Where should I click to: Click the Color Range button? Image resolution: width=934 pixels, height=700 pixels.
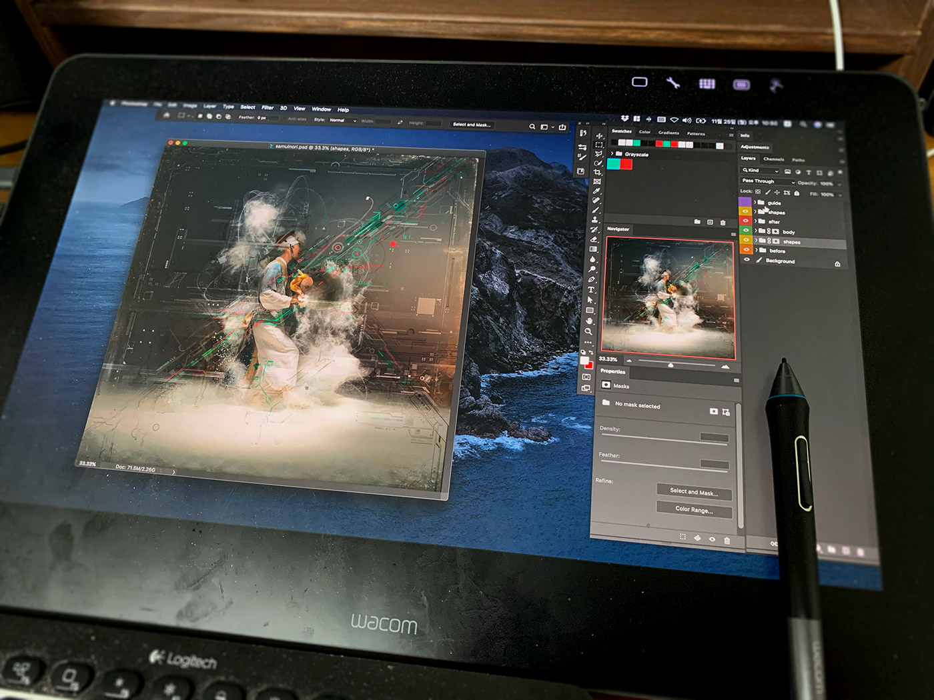point(694,509)
